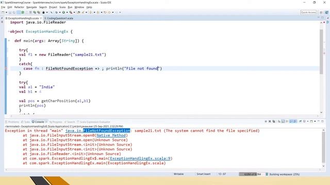Collapse the object ExceptionHandlingEx fold
Screen dimensions: 330x185
tap(9, 31)
